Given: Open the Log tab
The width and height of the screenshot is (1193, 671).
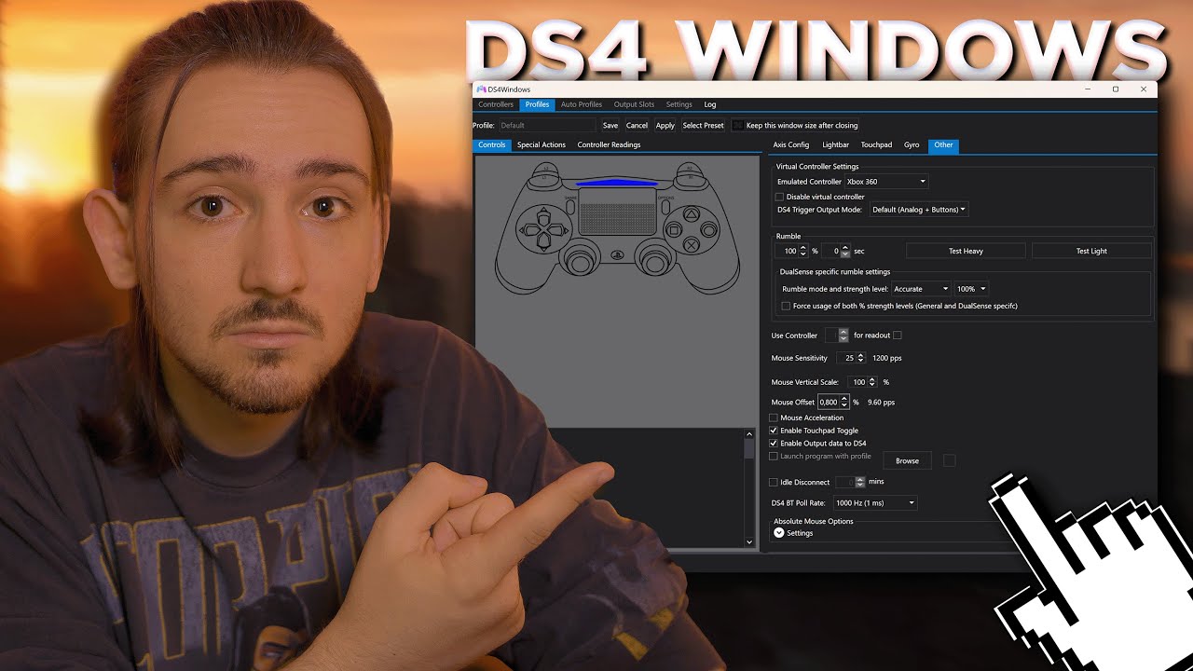Looking at the screenshot, I should 710,104.
